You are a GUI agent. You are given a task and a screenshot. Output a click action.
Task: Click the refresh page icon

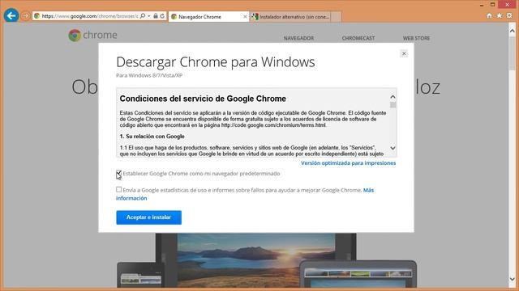point(162,16)
